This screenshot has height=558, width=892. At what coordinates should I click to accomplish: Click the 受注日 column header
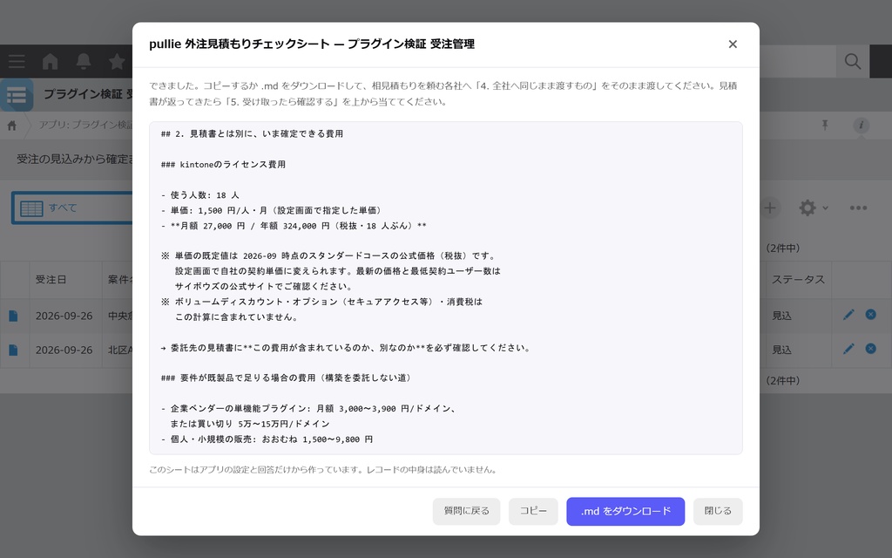click(x=51, y=280)
